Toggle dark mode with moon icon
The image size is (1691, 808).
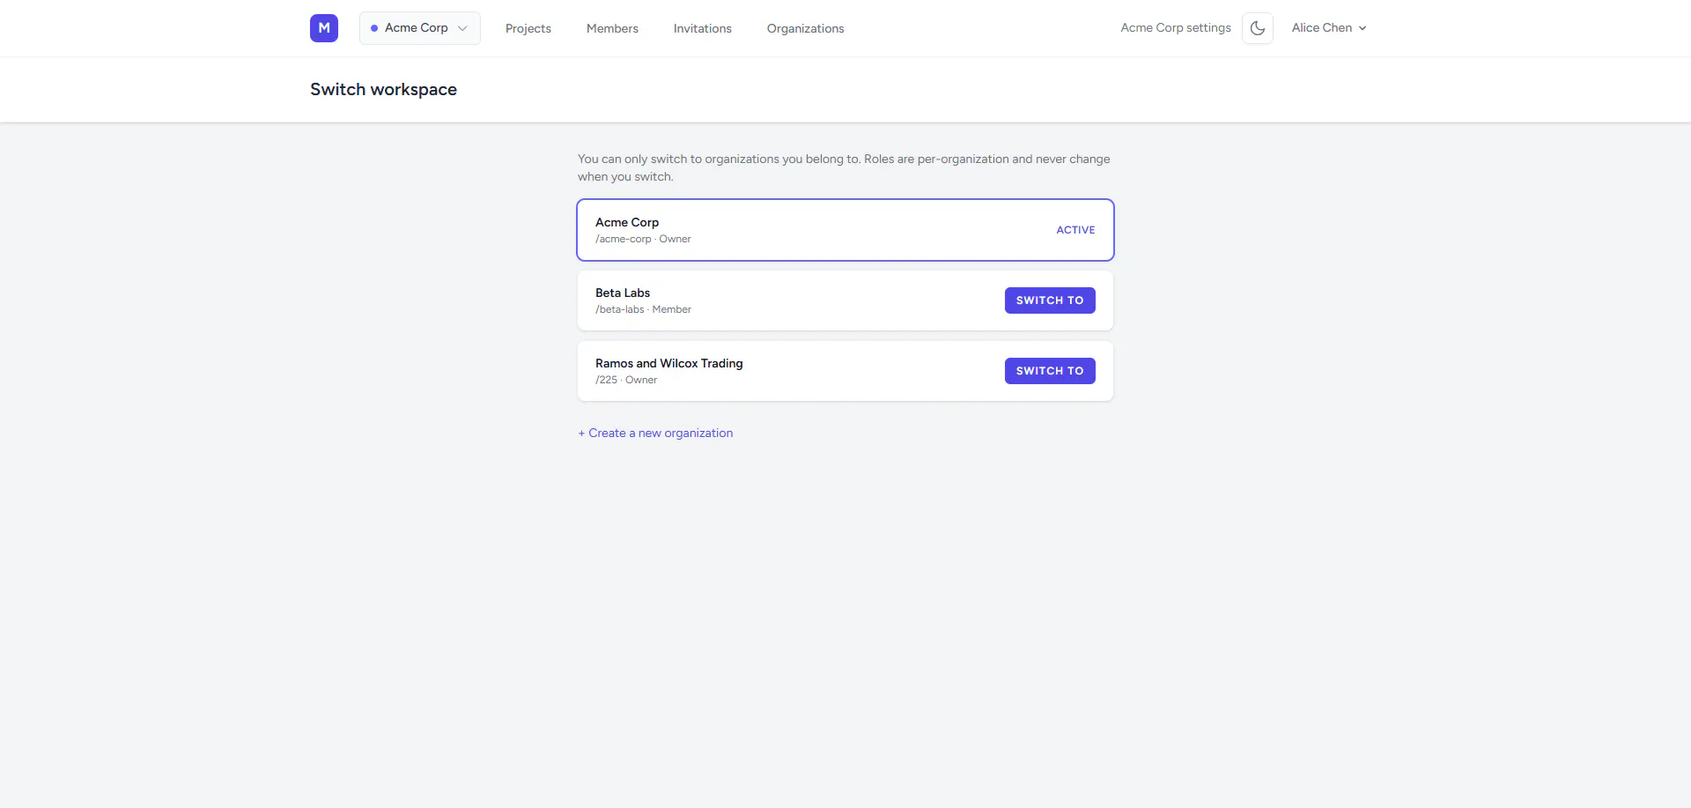point(1258,28)
